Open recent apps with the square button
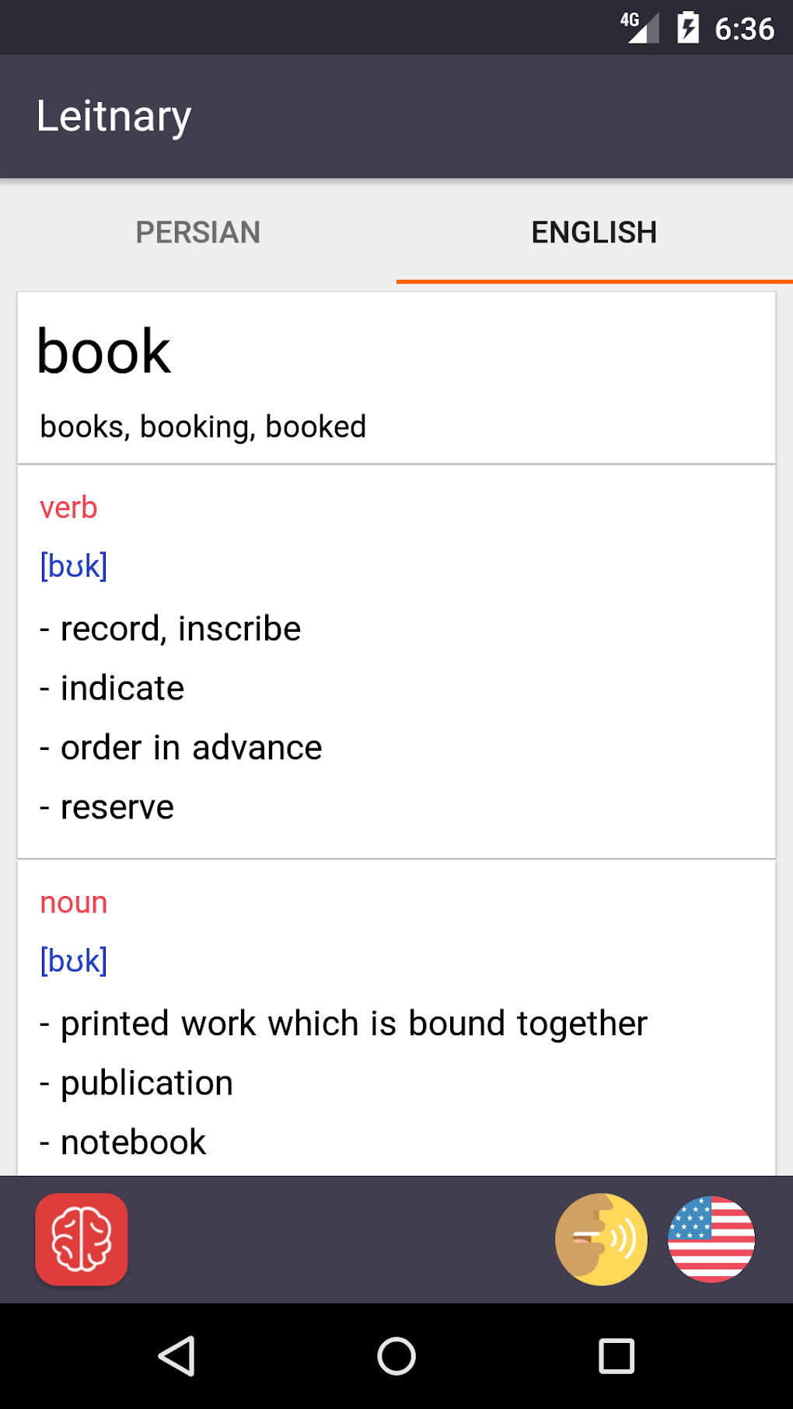793x1409 pixels. click(617, 1356)
